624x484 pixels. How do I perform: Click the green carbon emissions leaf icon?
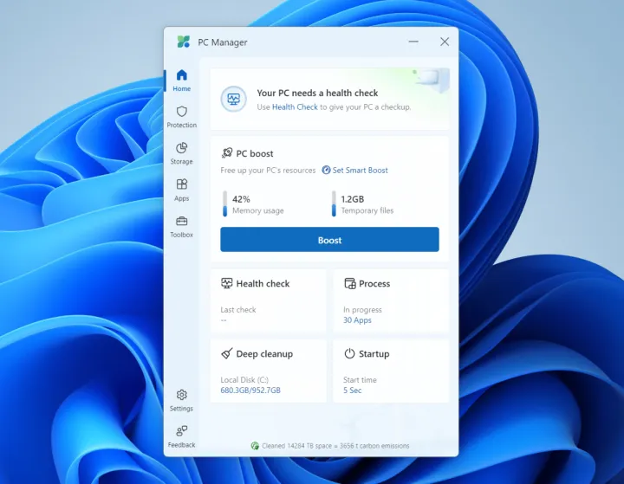pos(255,446)
